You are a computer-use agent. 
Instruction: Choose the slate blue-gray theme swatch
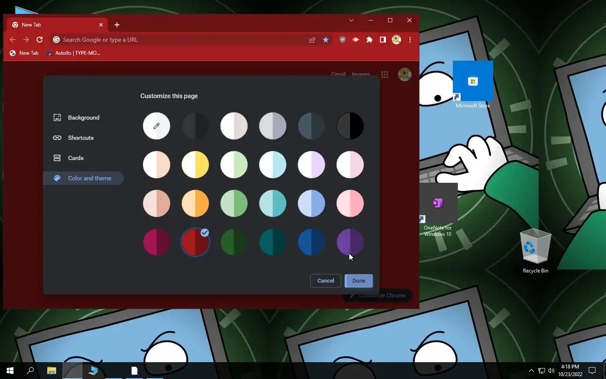[311, 126]
